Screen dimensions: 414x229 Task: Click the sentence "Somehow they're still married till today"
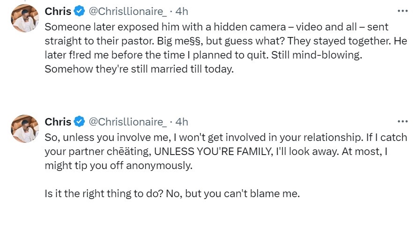(139, 70)
